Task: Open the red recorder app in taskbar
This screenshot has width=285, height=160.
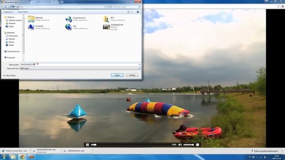Action: pos(32,157)
